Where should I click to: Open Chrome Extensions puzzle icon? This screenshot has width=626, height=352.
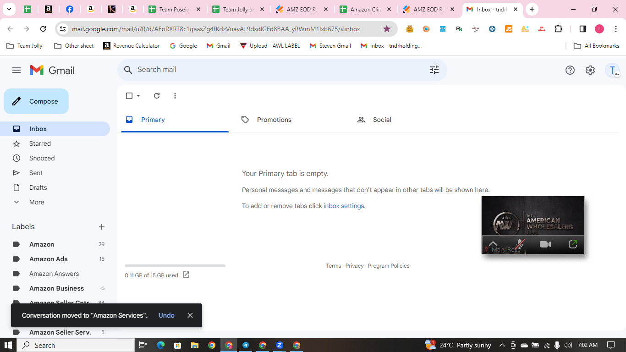(558, 29)
